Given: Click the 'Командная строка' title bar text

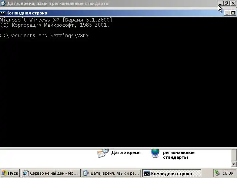Looking at the screenshot, I should point(27,13).
